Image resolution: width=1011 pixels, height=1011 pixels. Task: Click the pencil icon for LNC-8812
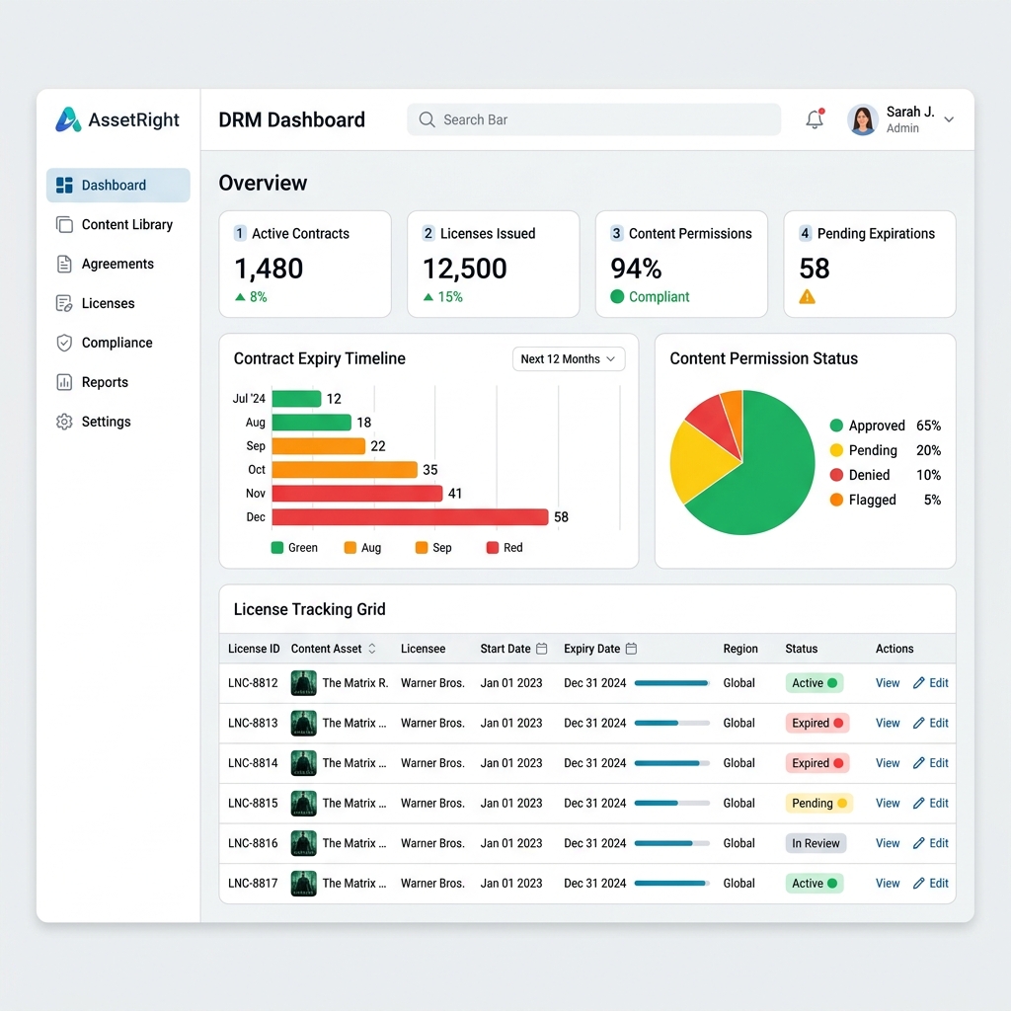(x=919, y=683)
